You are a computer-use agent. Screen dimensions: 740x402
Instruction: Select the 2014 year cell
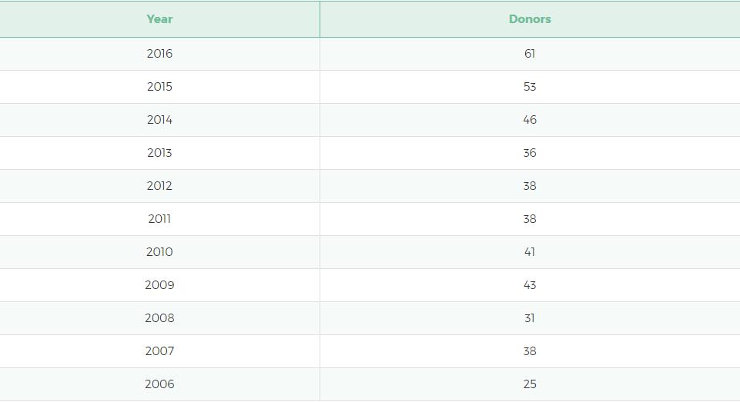click(159, 120)
